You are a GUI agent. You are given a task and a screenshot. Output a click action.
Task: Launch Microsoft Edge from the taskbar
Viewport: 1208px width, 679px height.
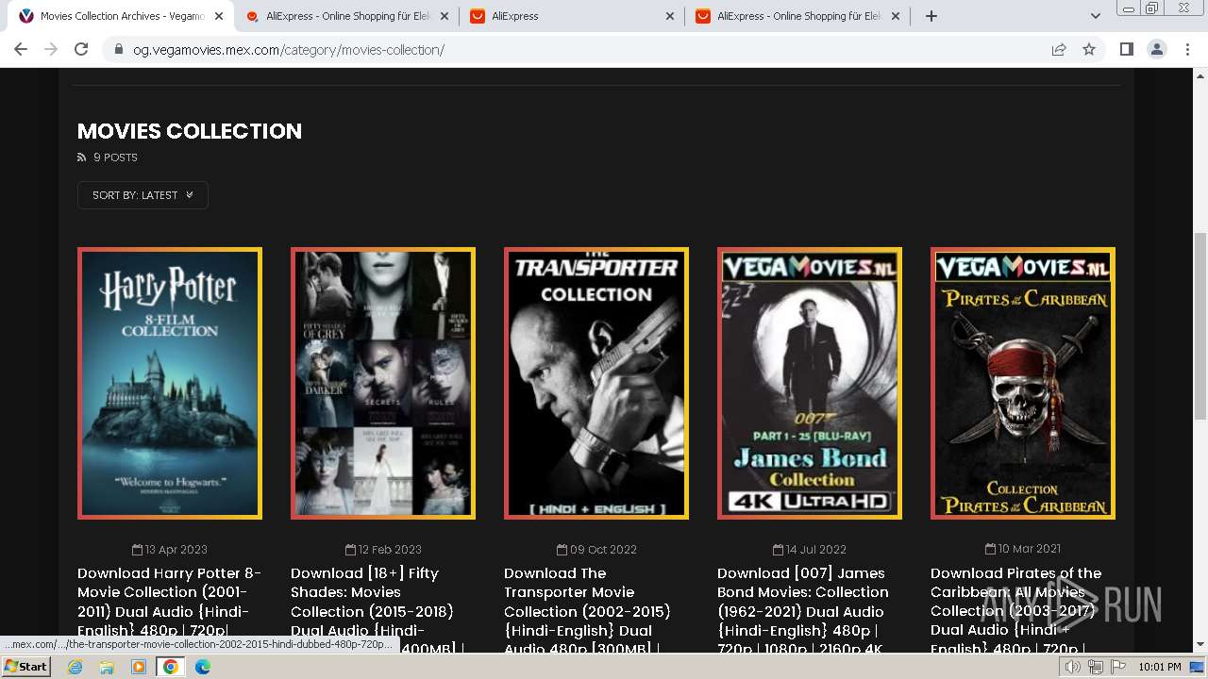[203, 667]
